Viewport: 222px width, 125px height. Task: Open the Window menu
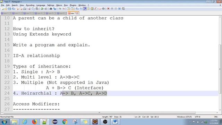82,5
